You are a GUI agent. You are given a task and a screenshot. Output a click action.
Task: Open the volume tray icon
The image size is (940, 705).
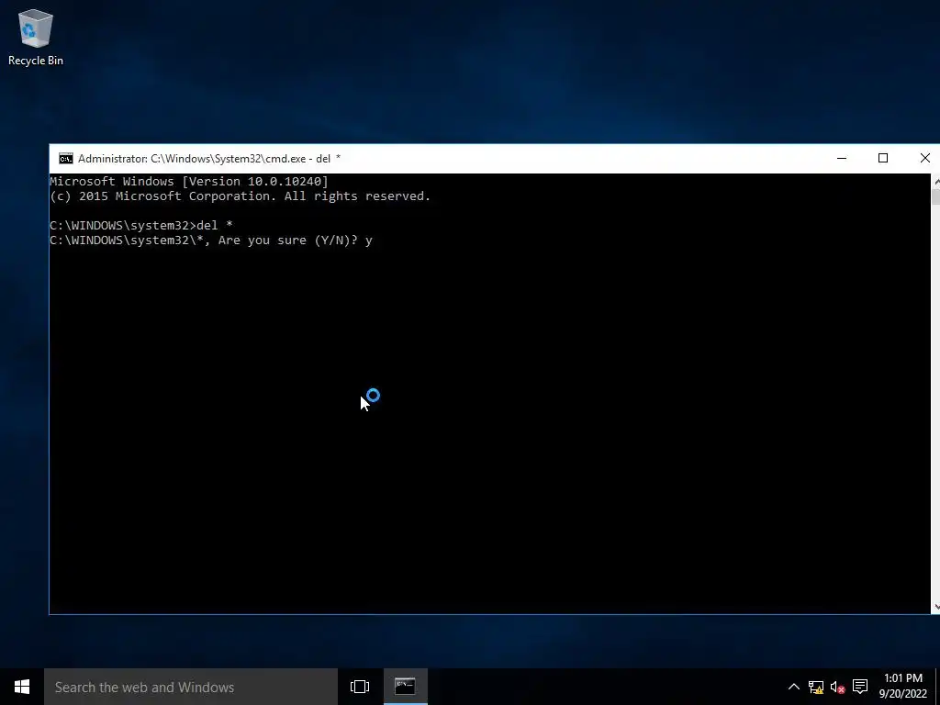(x=837, y=687)
